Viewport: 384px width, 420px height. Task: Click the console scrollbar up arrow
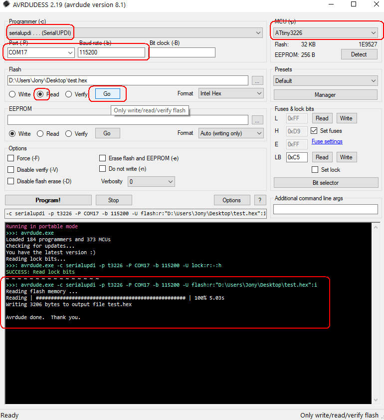pos(376,227)
